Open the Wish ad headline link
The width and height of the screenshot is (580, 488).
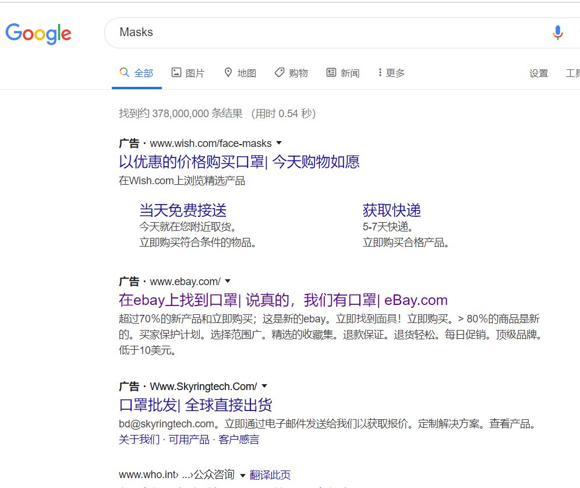point(239,162)
